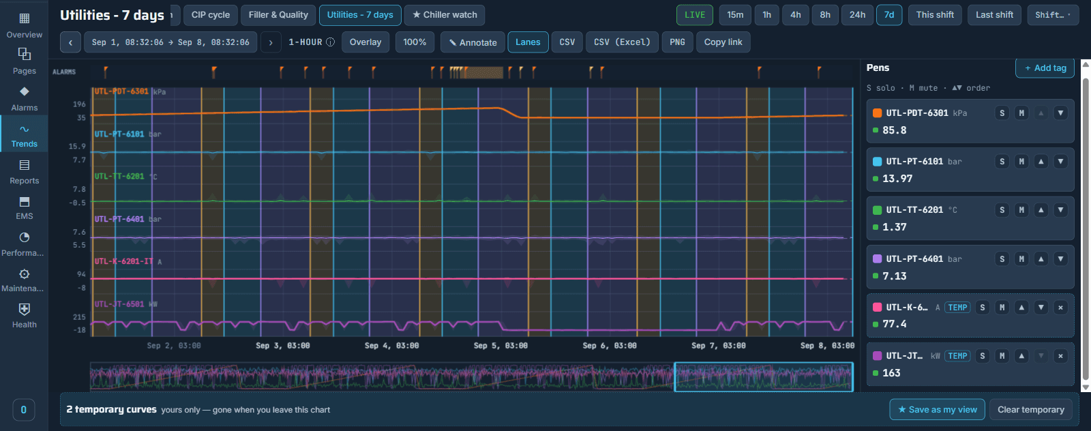This screenshot has width=1091, height=431.
Task: Open the EMS sidebar item
Action: (x=24, y=207)
